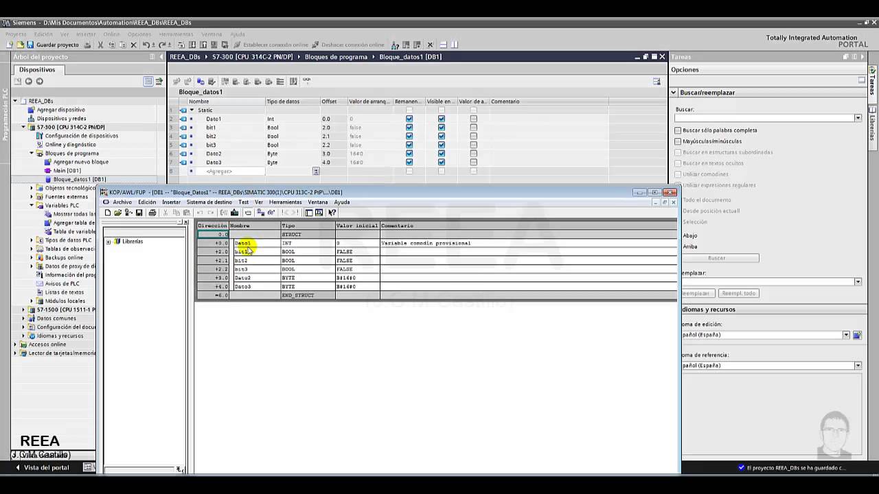Image resolution: width=879 pixels, height=494 pixels.
Task: Open Archivo menu in KOP/AWL/FUP window
Action: 122,202
